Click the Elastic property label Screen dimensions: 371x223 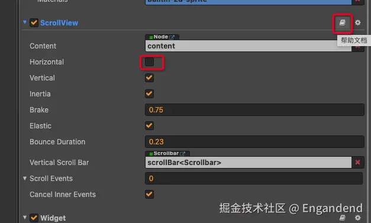point(40,126)
